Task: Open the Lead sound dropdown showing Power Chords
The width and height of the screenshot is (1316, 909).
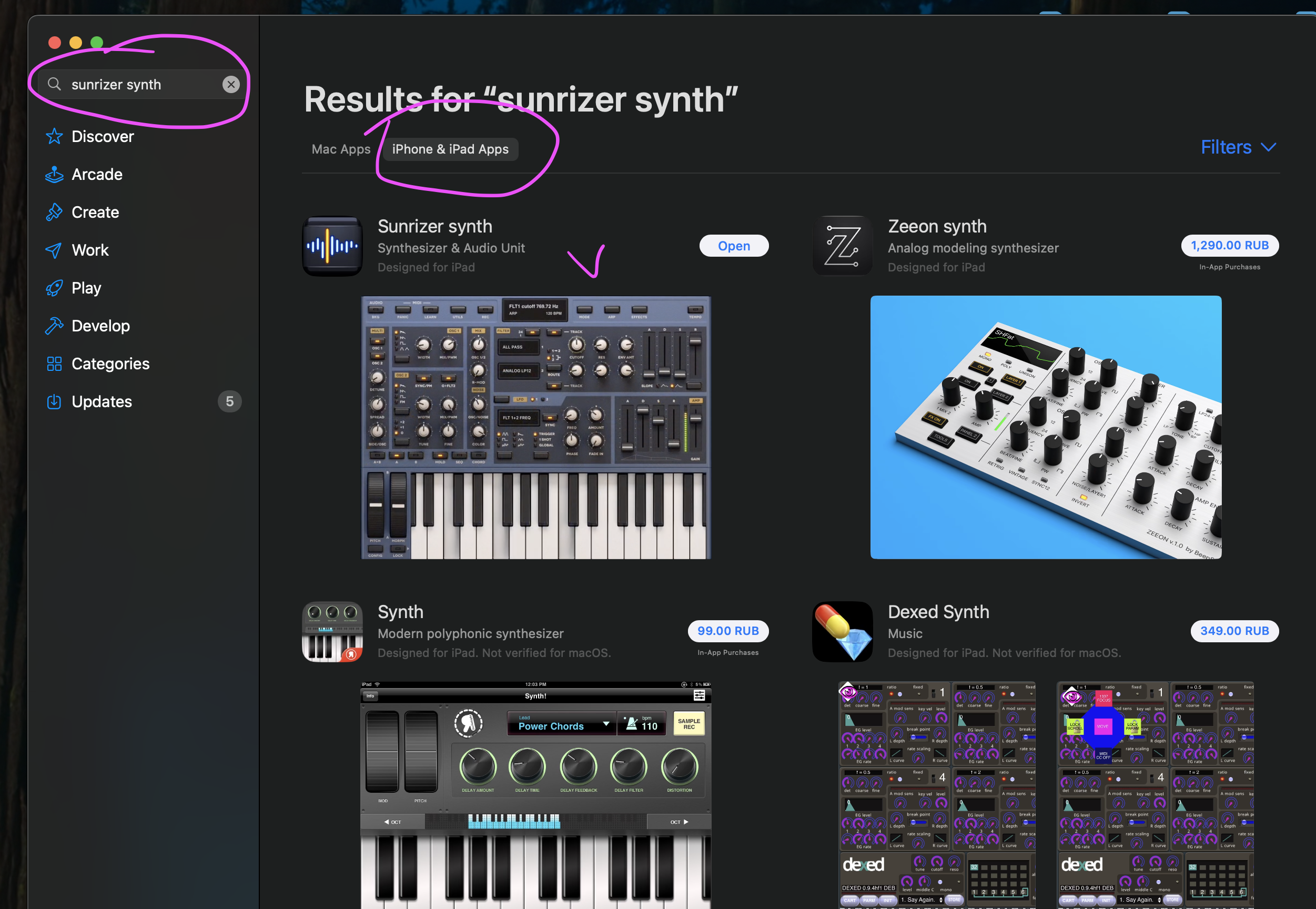Action: click(561, 725)
